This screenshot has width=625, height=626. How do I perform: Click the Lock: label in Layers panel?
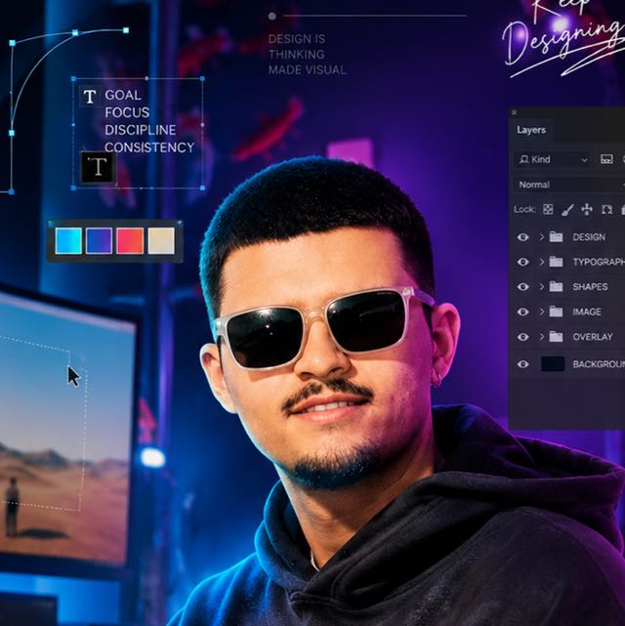524,210
